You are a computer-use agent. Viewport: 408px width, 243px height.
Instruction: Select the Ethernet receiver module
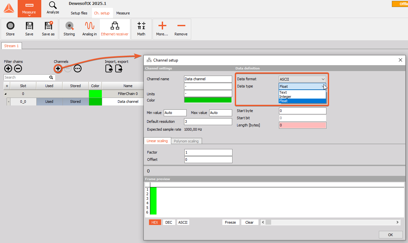pyautogui.click(x=115, y=28)
